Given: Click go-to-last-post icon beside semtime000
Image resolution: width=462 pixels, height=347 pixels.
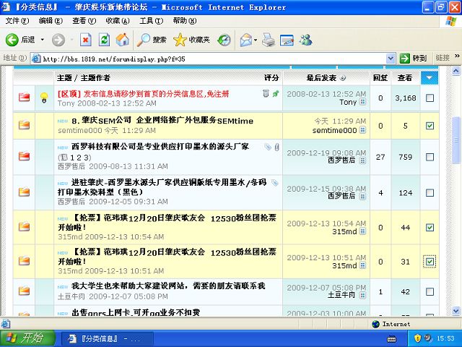Looking at the screenshot, I should click(362, 131).
